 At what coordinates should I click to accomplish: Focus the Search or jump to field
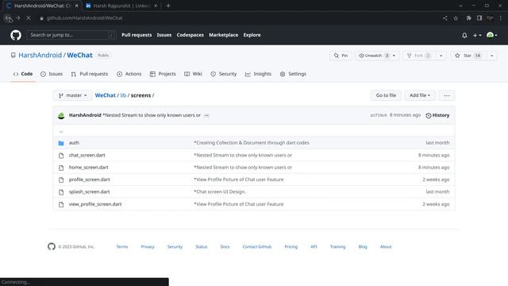[71, 35]
